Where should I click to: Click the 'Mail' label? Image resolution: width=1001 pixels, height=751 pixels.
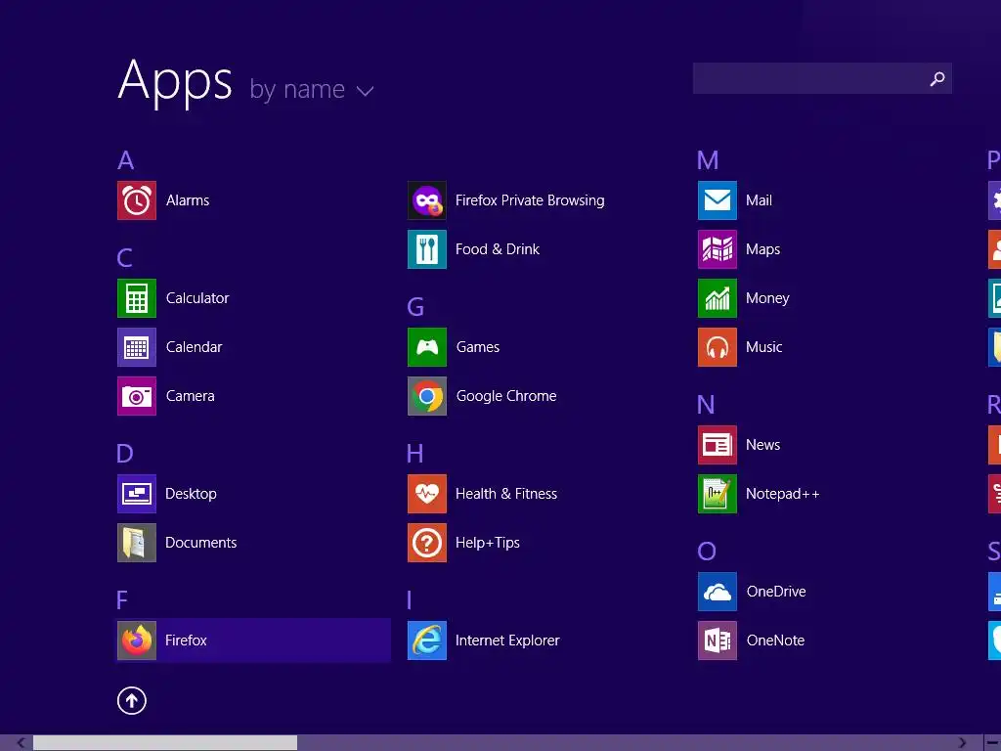pos(759,200)
